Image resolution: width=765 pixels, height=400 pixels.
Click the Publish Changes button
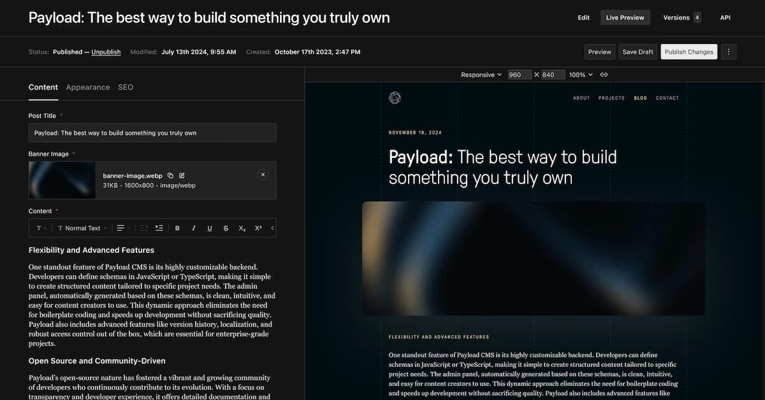[688, 52]
